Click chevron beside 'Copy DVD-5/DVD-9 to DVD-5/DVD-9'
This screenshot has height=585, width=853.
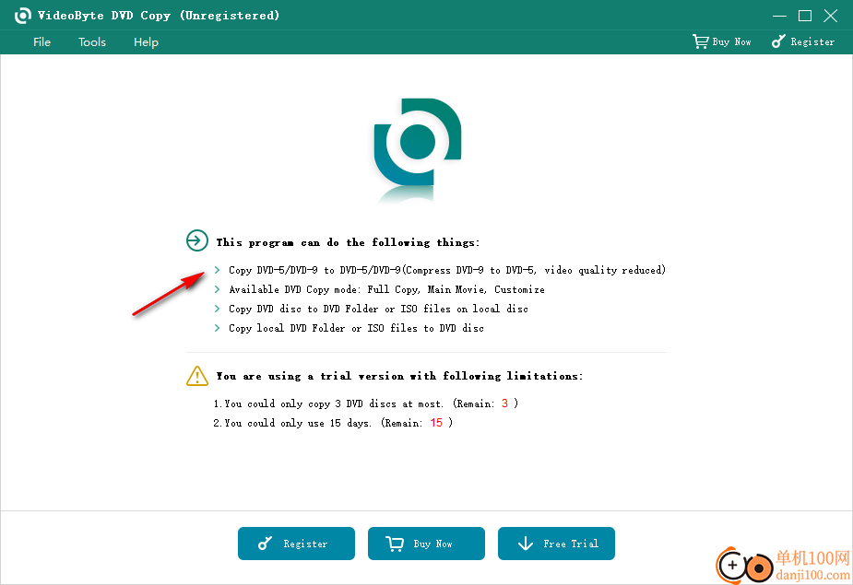coord(217,270)
